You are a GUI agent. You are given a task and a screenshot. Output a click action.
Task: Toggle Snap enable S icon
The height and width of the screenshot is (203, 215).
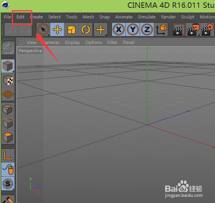(8, 183)
